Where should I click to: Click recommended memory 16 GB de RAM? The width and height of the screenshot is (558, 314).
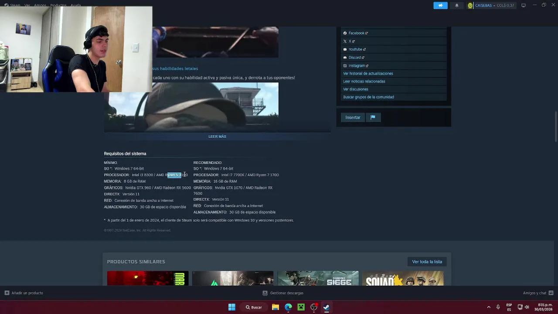225,181
